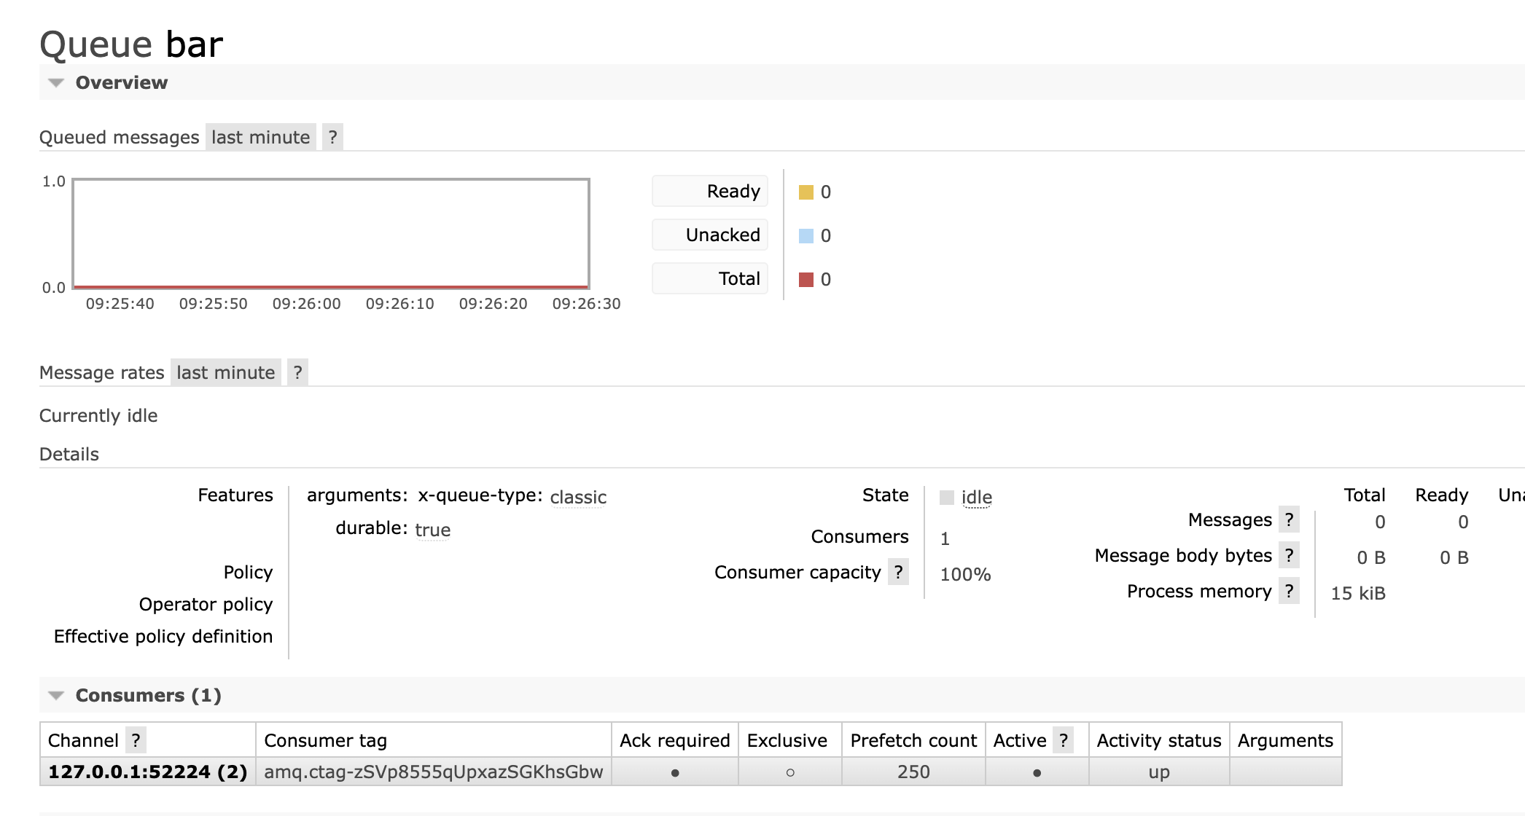This screenshot has height=816, width=1525.
Task: Click the idle state indicator icon
Action: coord(945,495)
